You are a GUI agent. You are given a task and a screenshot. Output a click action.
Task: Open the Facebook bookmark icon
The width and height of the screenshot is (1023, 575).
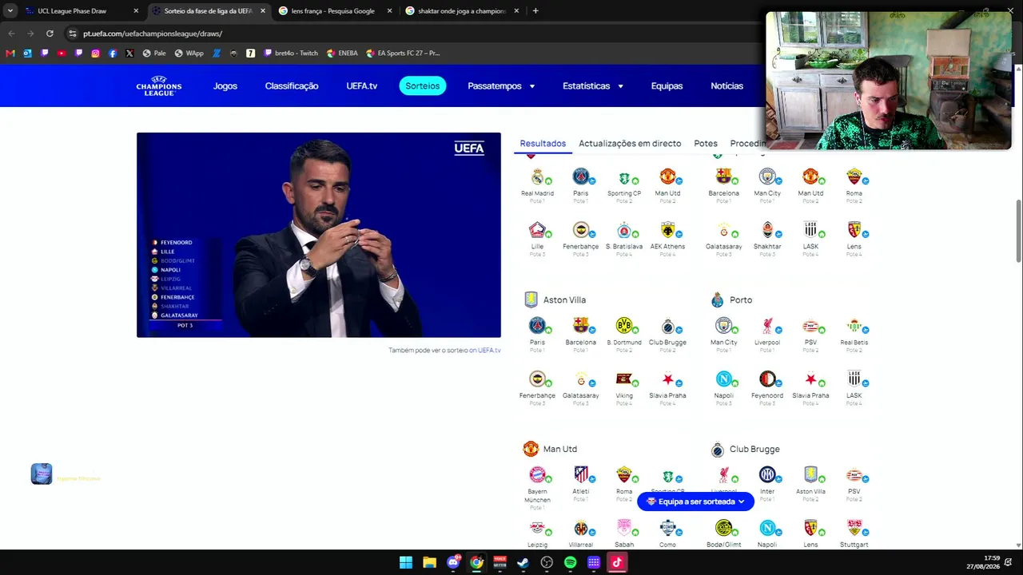[x=113, y=54]
